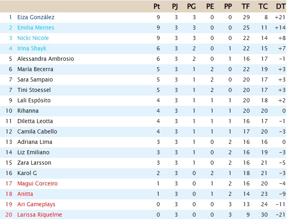This screenshot has width=291, height=219.
Task: Select Rihanna in the standings
Action: tap(28, 111)
